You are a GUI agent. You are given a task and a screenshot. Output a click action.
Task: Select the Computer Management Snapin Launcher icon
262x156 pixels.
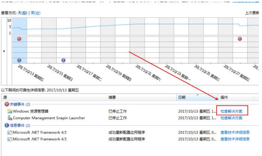click(x=10, y=118)
